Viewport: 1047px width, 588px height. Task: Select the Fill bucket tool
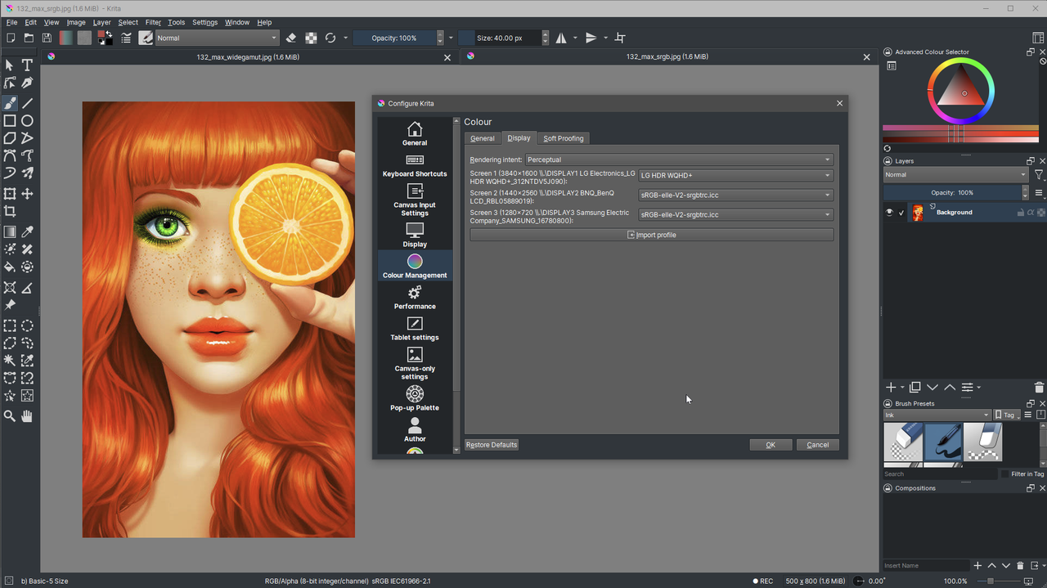pos(10,267)
